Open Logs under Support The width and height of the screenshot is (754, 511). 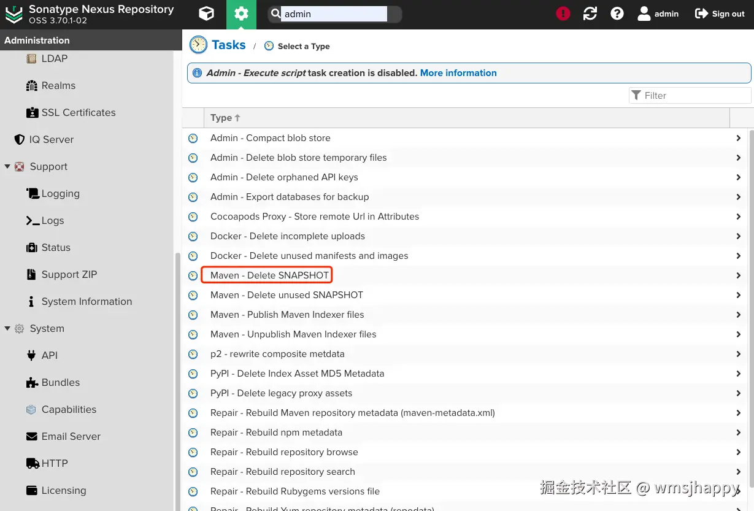pyautogui.click(x=52, y=220)
